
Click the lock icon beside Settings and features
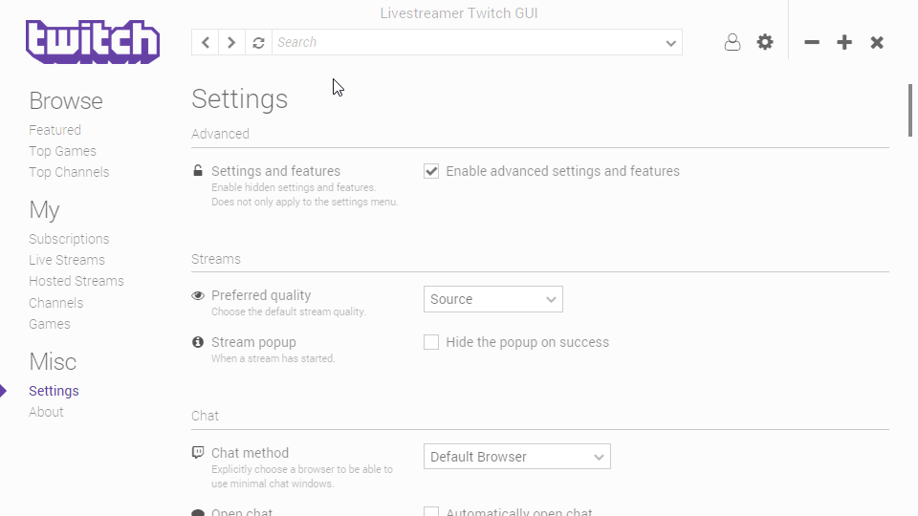point(198,171)
